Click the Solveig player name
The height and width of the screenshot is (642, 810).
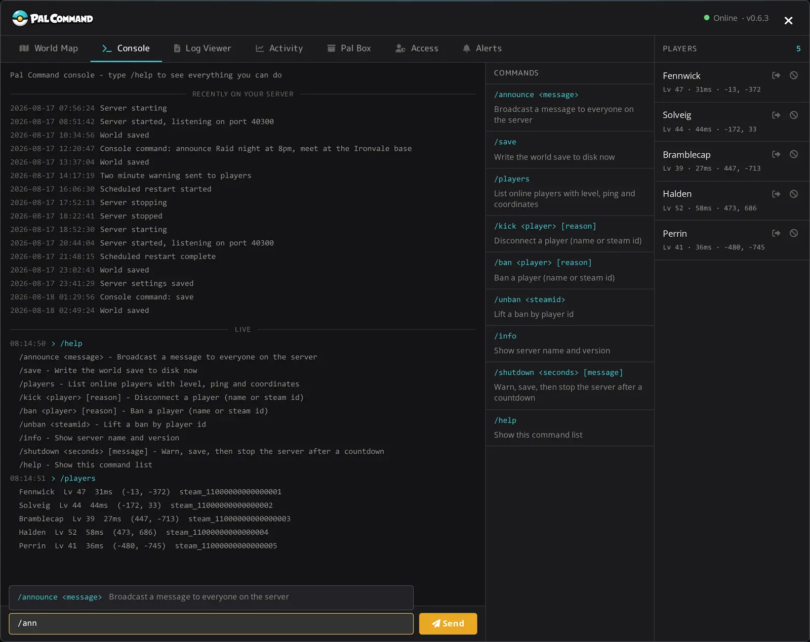click(x=677, y=115)
